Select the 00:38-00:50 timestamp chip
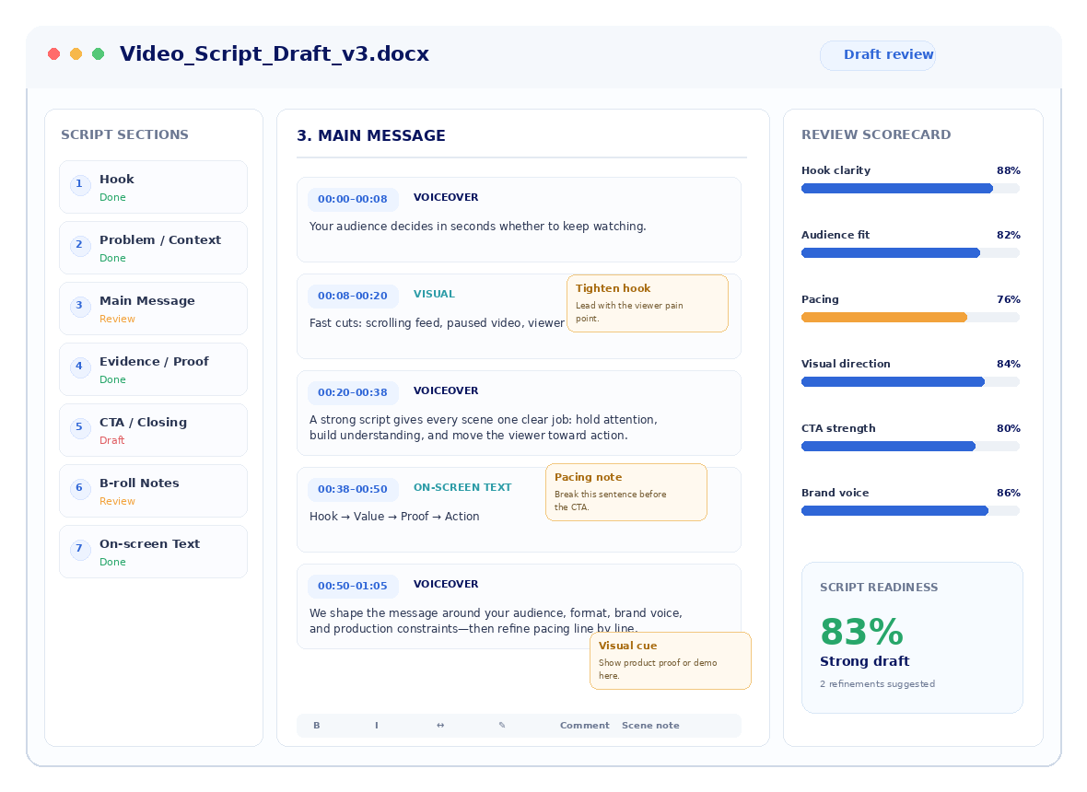1087x792 pixels. tap(353, 489)
